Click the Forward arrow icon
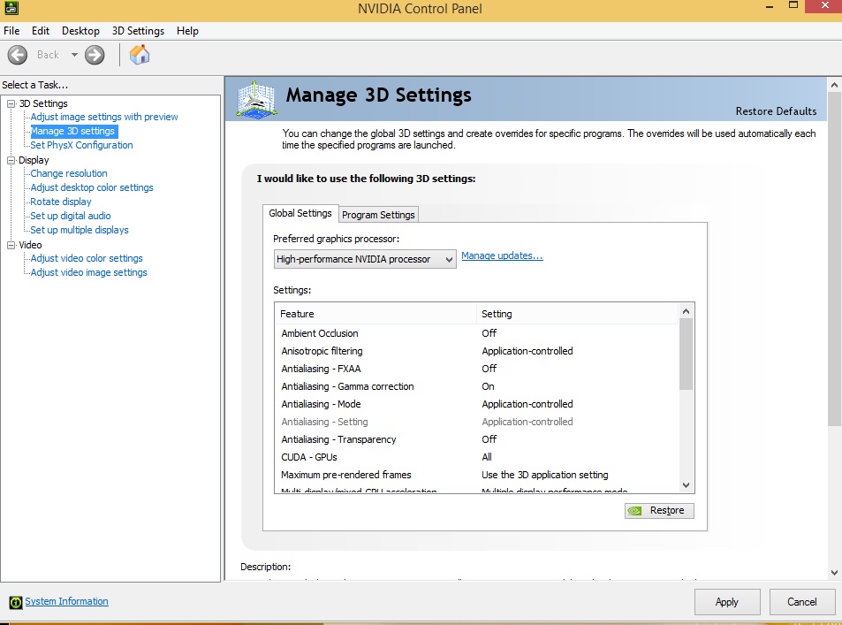The image size is (842, 625). pyautogui.click(x=95, y=55)
